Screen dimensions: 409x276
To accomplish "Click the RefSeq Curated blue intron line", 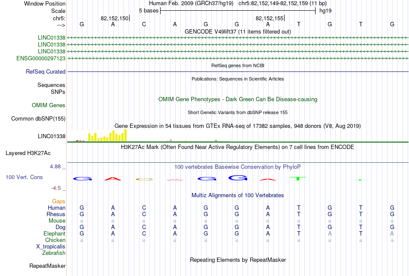I will [238, 72].
